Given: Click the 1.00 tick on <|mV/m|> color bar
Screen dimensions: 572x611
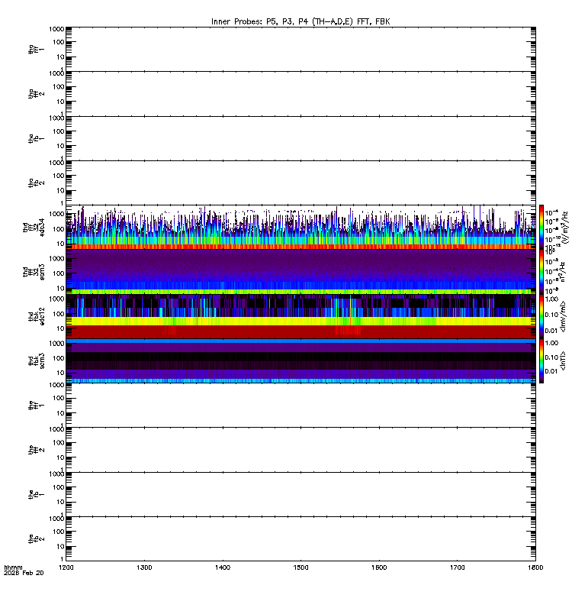Looking at the screenshot, I should coord(551,299).
